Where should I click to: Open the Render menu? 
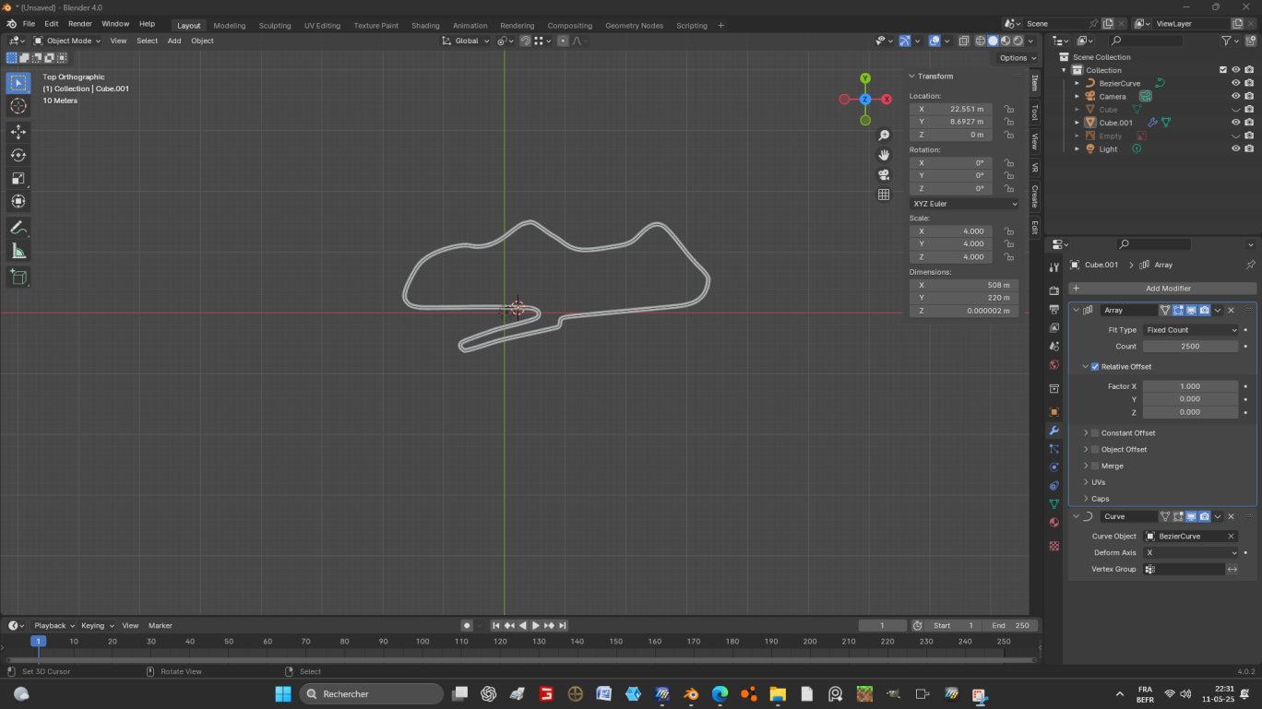(80, 24)
